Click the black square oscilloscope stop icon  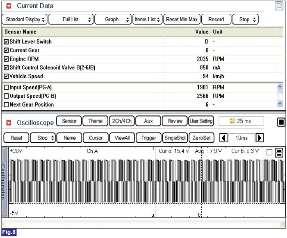click(x=280, y=122)
